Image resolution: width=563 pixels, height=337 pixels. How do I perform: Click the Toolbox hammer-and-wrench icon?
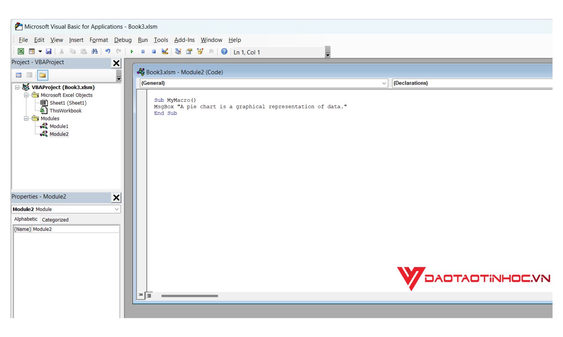(x=211, y=51)
